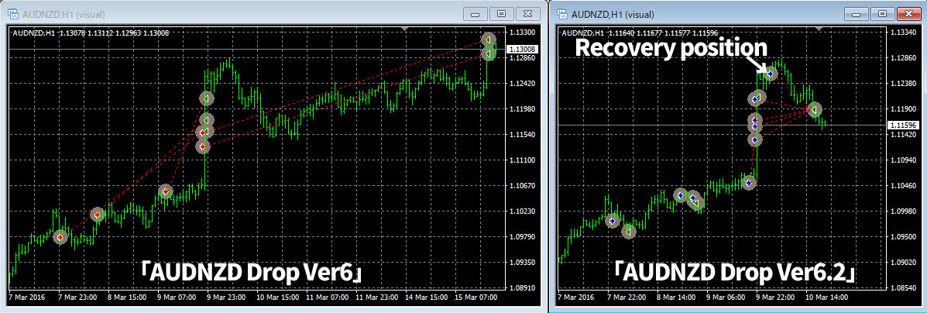
Task: Click price level 1.10940 on right chart axis
Action: (x=903, y=160)
